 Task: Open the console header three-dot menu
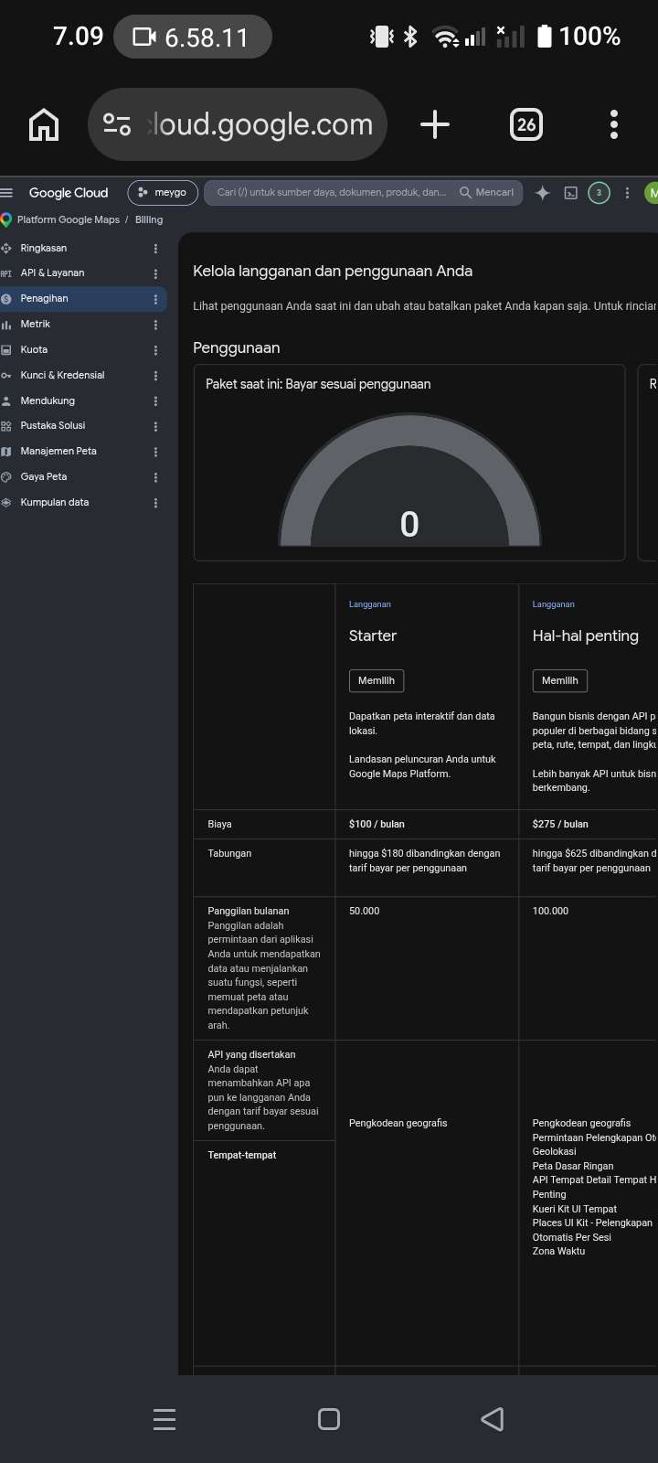627,193
